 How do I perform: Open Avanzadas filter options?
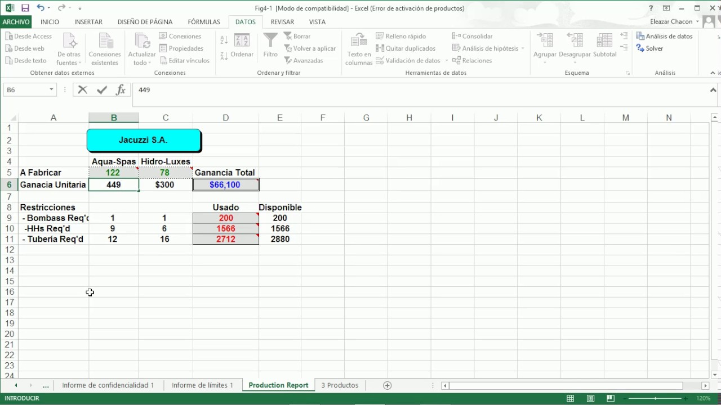[x=304, y=60]
